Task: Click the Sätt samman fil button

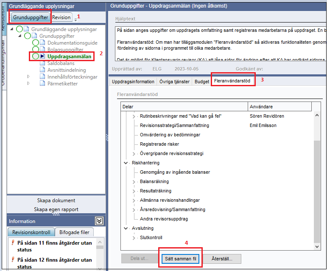Action: 180,259
